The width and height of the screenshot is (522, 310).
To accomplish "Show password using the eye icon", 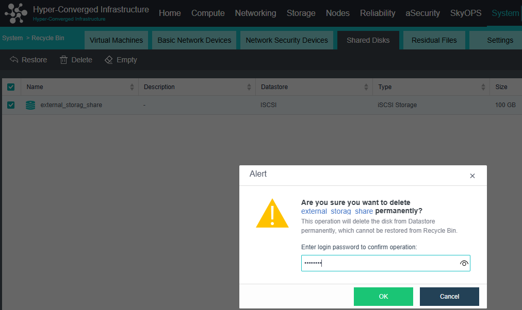I will coord(464,263).
